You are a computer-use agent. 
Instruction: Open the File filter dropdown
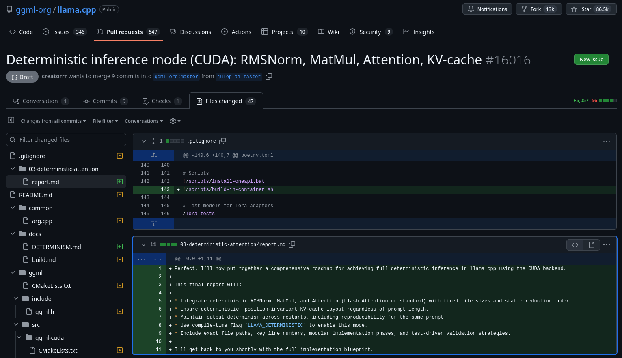[105, 121]
